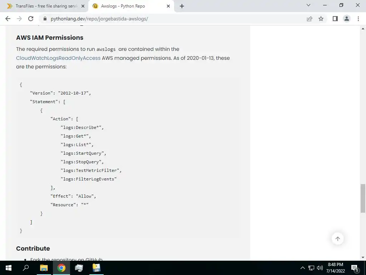Click the "AWS IAM Permissions" heading
Viewport: 366px width, 275px height.
[50, 38]
